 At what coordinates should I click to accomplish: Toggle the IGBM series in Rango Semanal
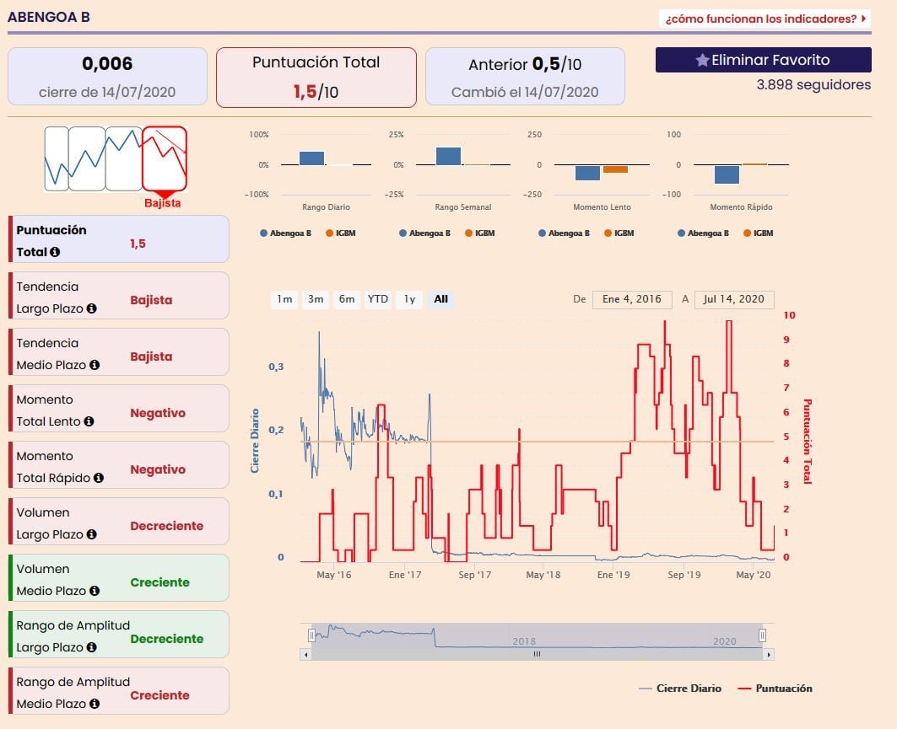(479, 233)
